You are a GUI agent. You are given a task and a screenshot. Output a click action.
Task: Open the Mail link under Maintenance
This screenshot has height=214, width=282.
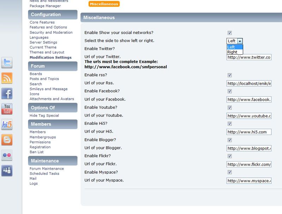(x=33, y=179)
